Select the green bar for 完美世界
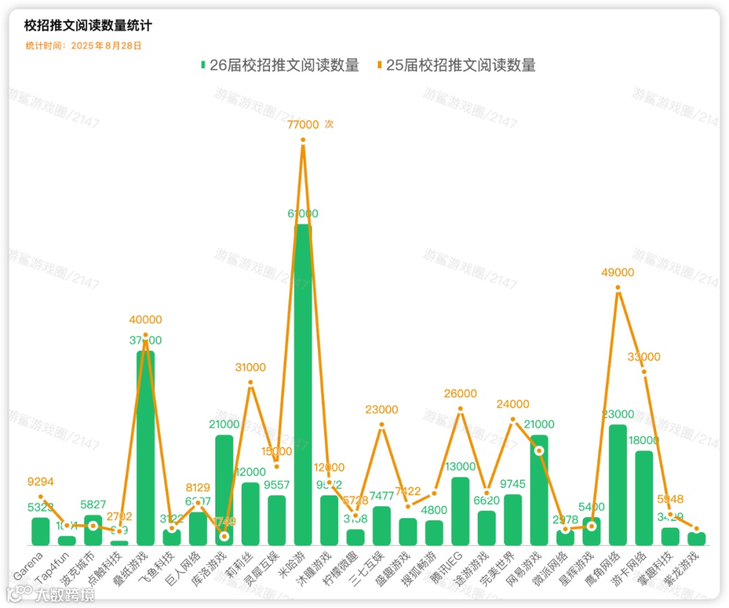The image size is (729, 608). click(513, 520)
